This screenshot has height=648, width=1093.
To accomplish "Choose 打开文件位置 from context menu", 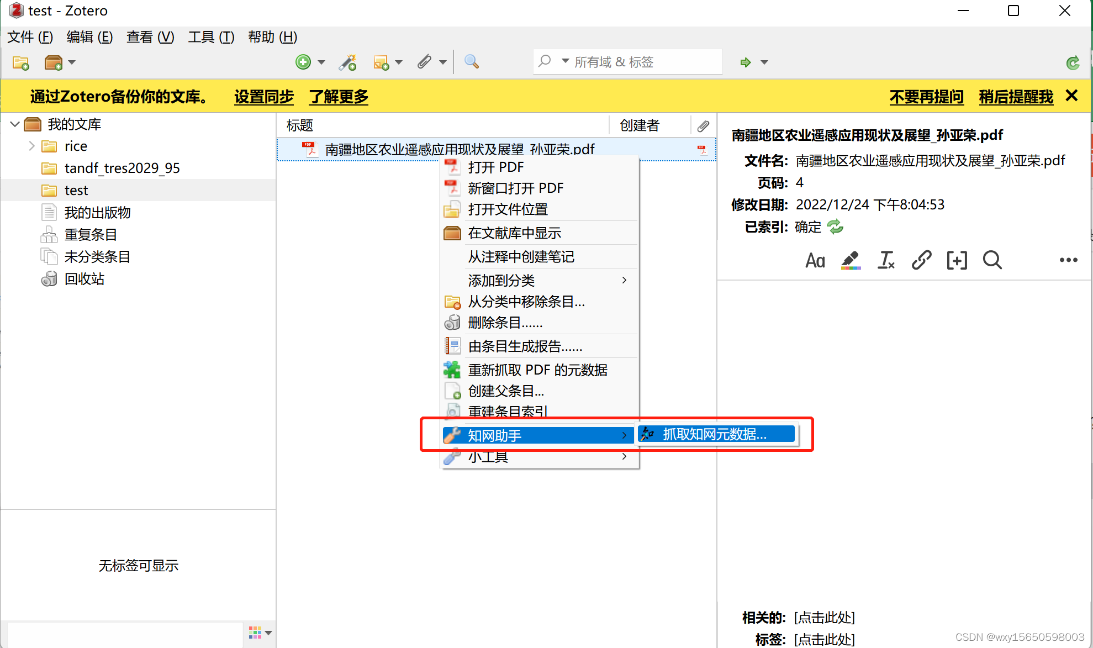I will point(539,209).
